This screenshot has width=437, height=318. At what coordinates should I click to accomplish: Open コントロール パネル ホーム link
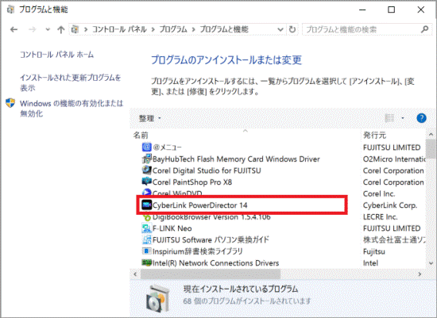pyautogui.click(x=56, y=55)
